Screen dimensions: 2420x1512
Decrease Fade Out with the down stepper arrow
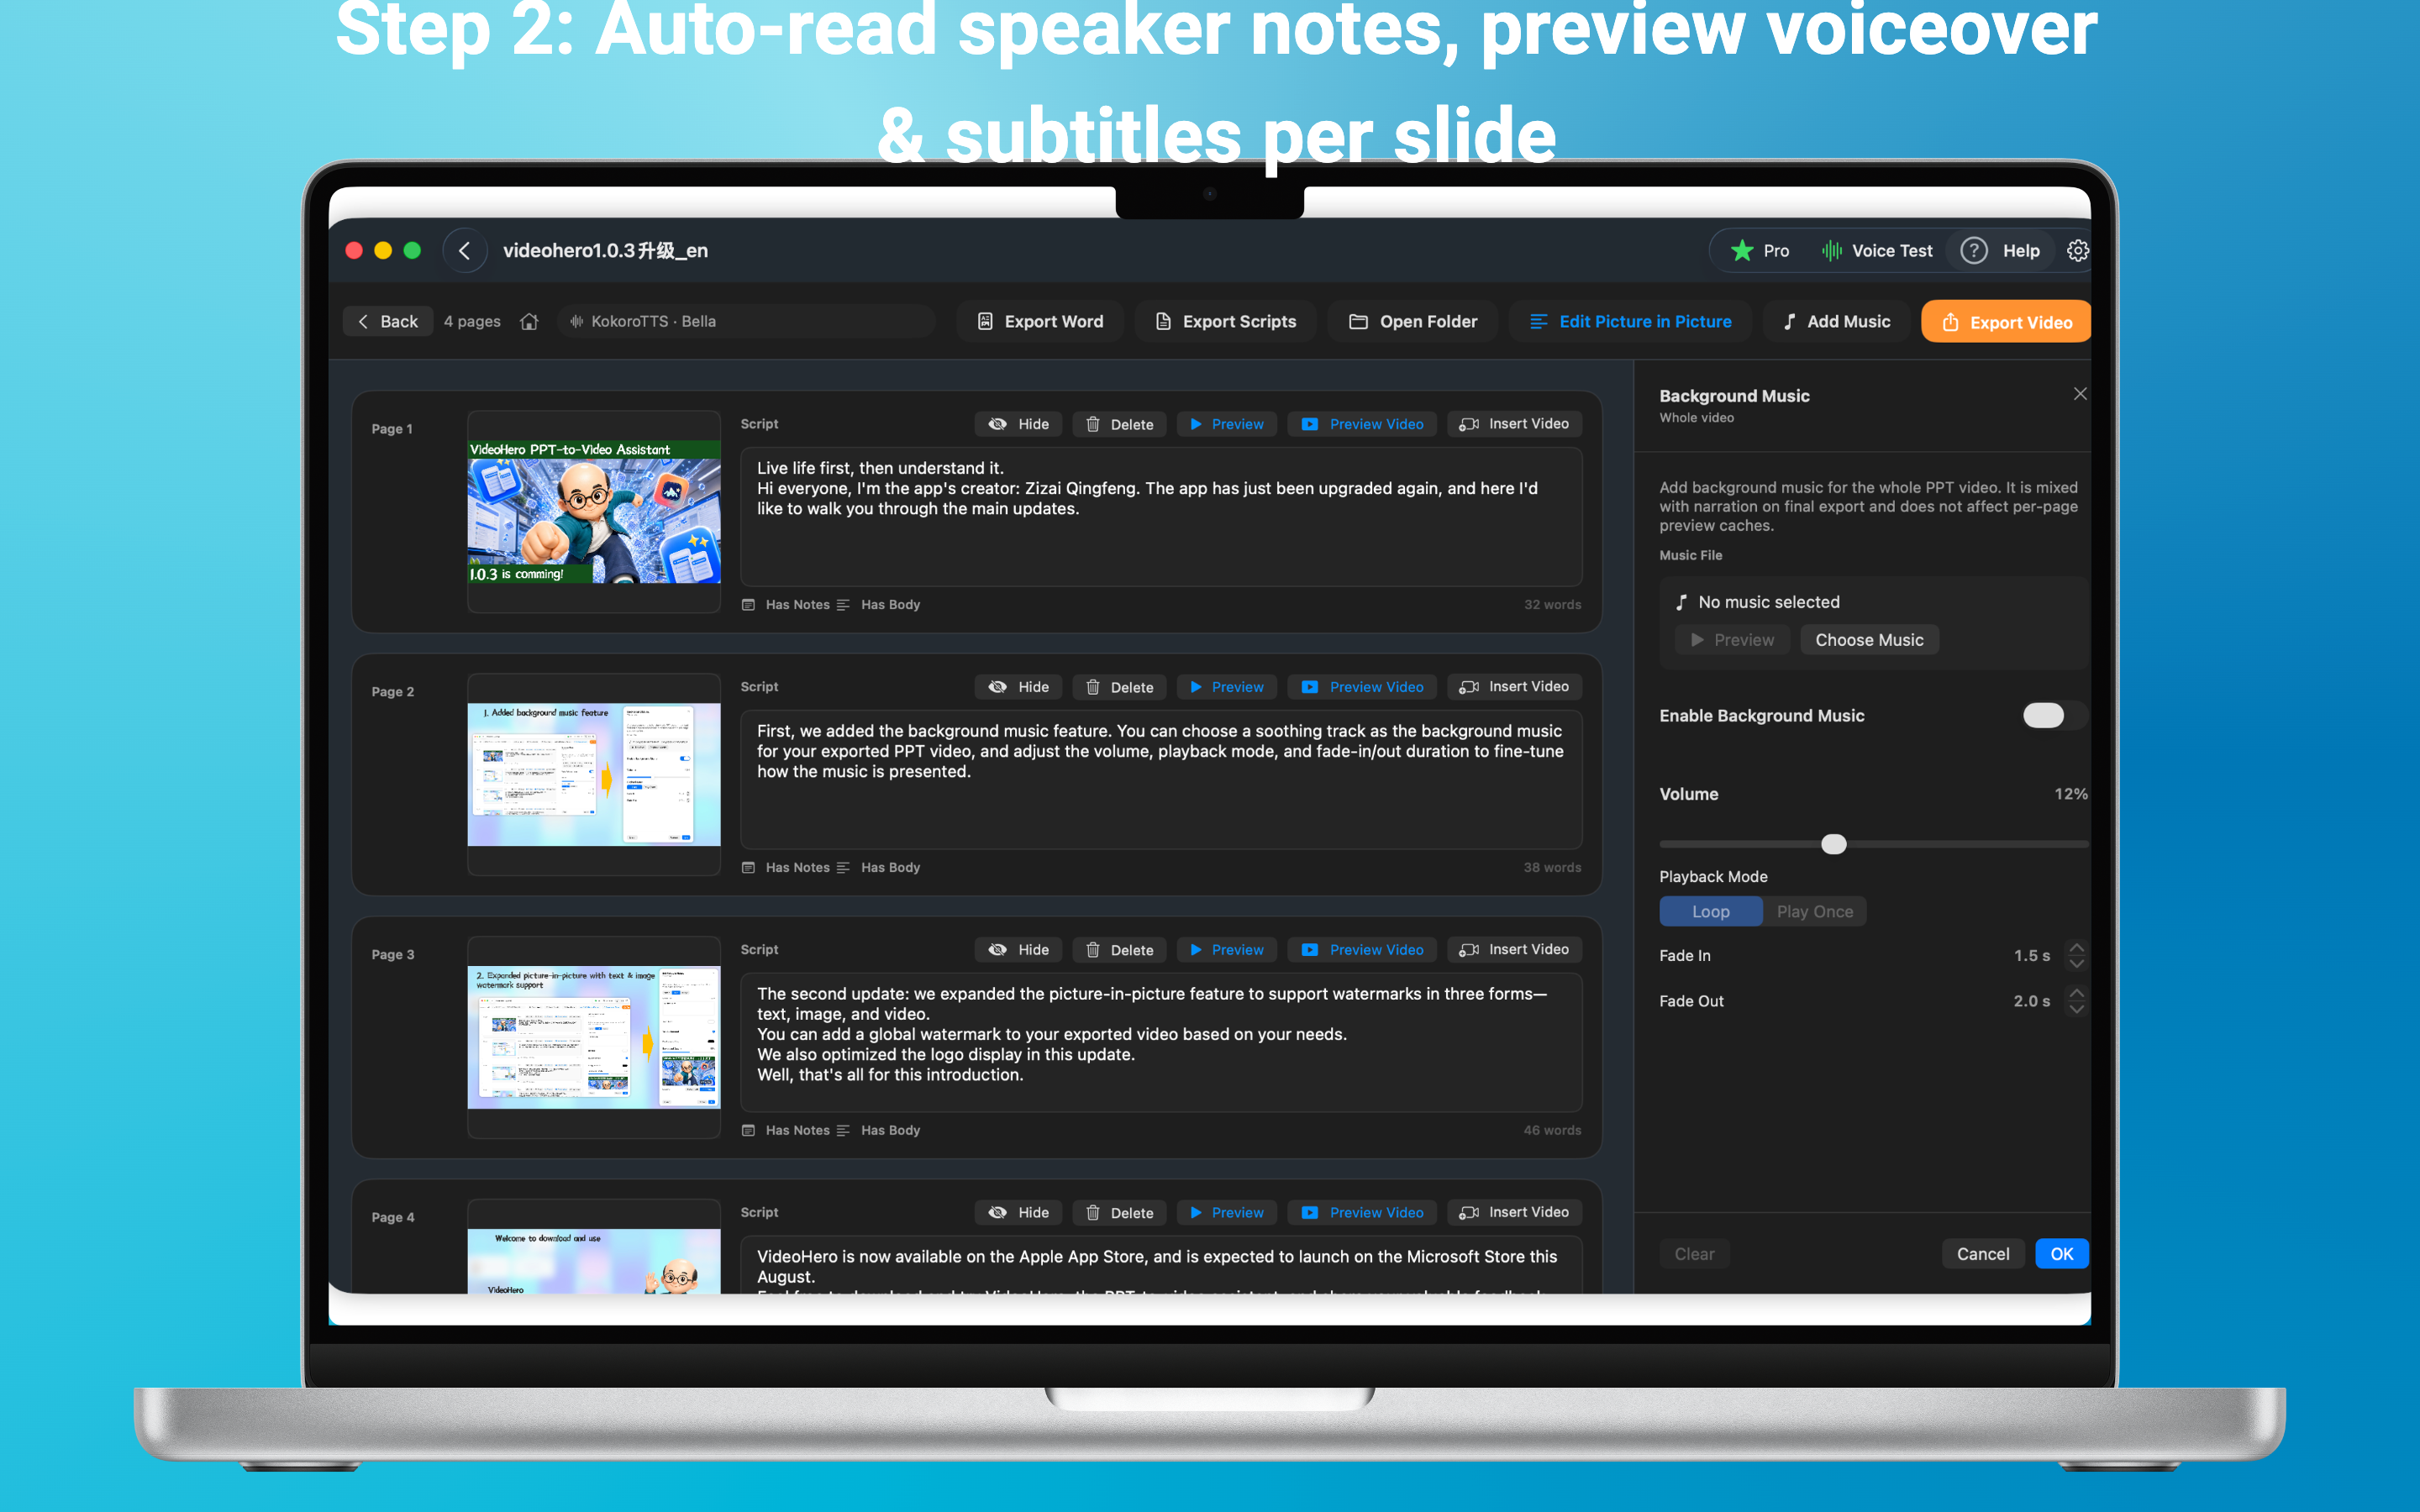pyautogui.click(x=2076, y=1009)
